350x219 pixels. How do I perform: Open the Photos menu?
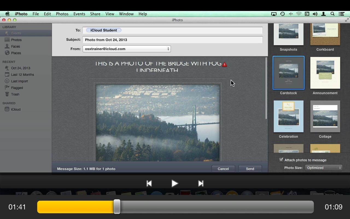click(x=62, y=14)
